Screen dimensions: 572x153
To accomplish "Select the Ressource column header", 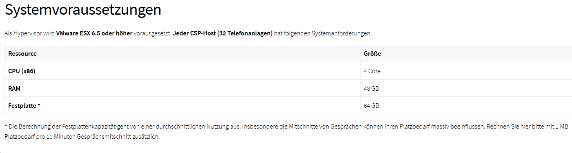I will (x=22, y=54).
